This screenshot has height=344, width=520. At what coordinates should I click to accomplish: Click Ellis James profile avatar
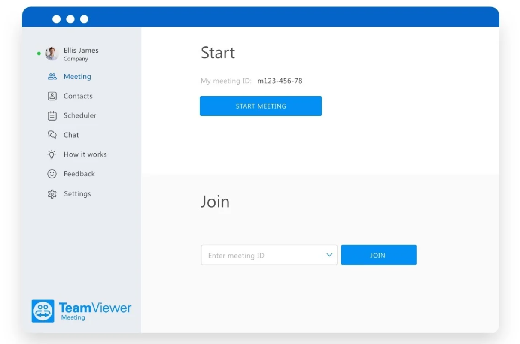(52, 54)
